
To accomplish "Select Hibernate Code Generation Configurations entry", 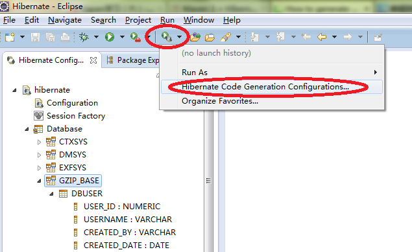I will tap(272, 87).
